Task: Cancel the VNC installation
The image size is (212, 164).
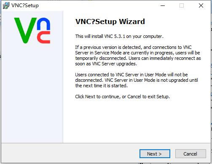Action: (191, 154)
